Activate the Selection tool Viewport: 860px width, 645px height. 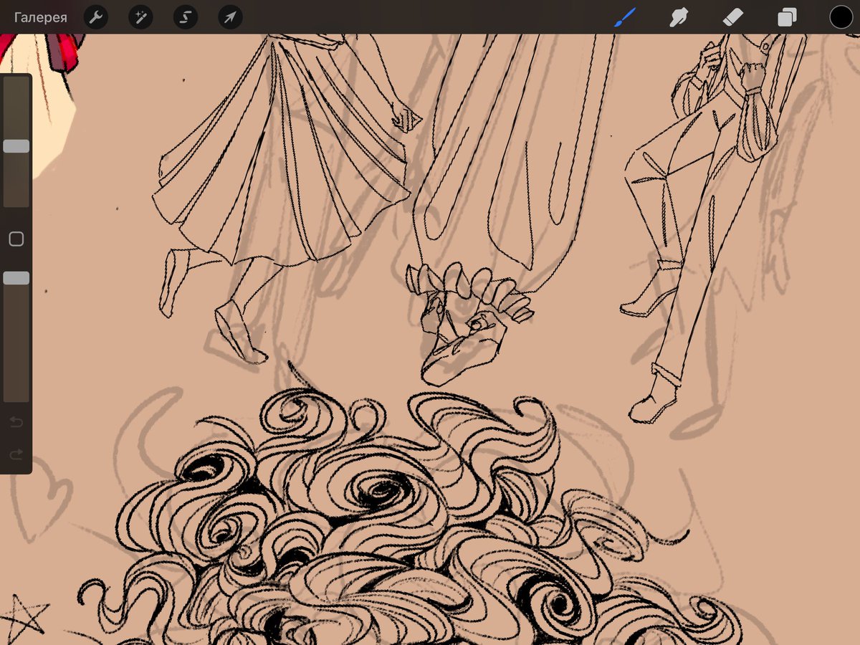[185, 17]
